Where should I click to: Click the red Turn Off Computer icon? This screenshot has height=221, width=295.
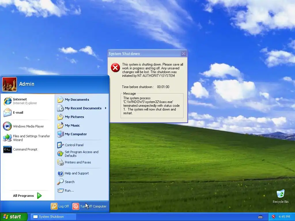[76, 206]
